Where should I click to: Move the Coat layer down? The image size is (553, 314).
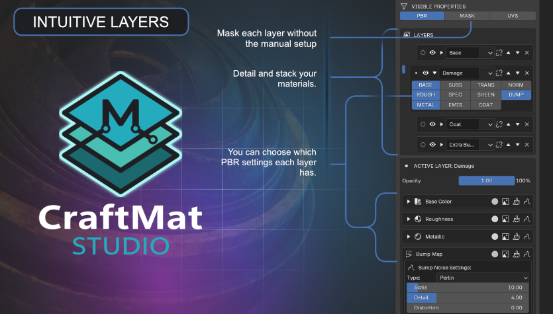(517, 124)
